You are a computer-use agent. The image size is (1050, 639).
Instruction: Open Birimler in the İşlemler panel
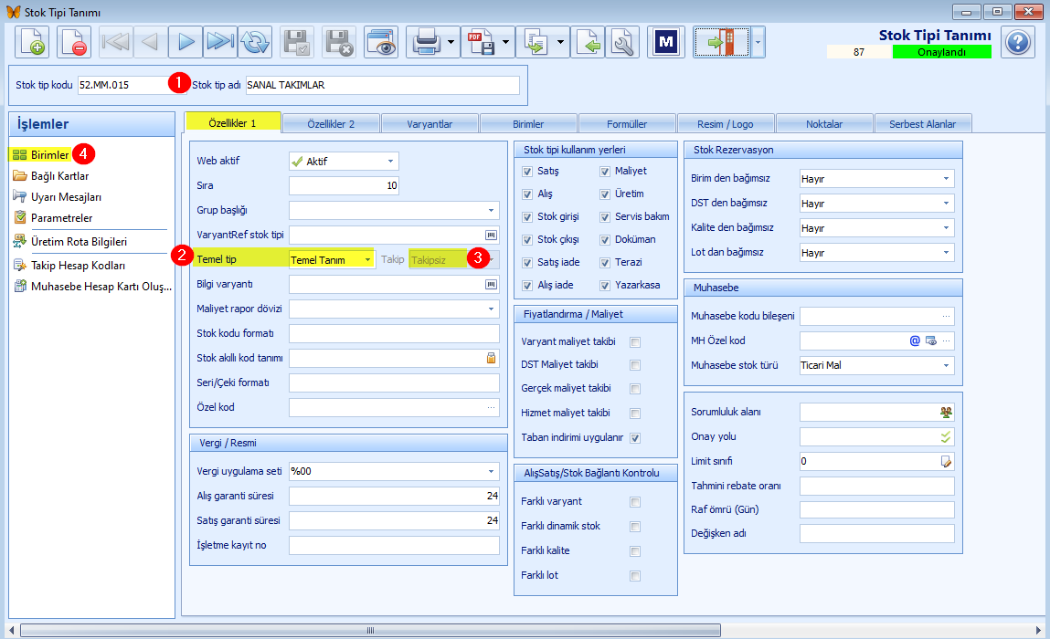coord(50,154)
